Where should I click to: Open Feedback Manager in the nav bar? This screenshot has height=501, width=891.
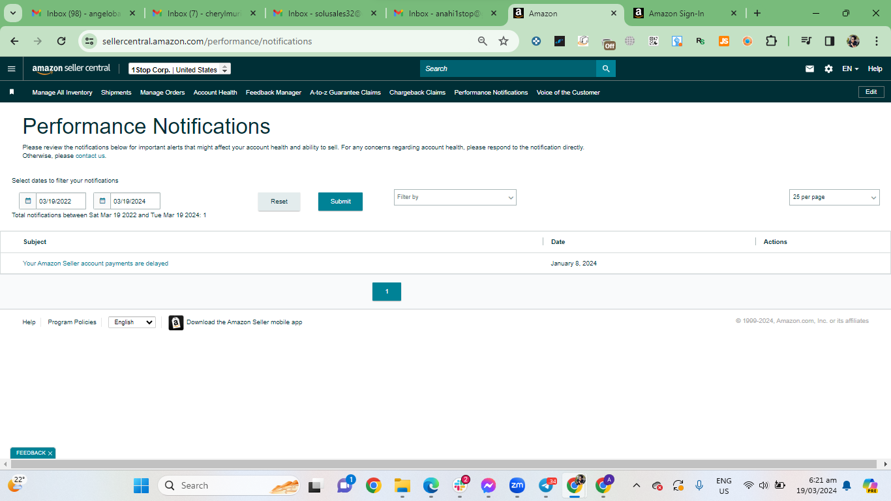pyautogui.click(x=273, y=93)
